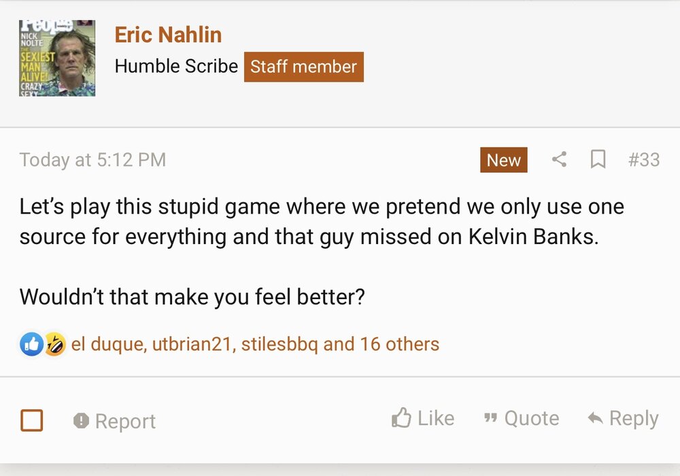Click the Report exclamation icon
This screenshot has width=680, height=476.
tap(81, 421)
